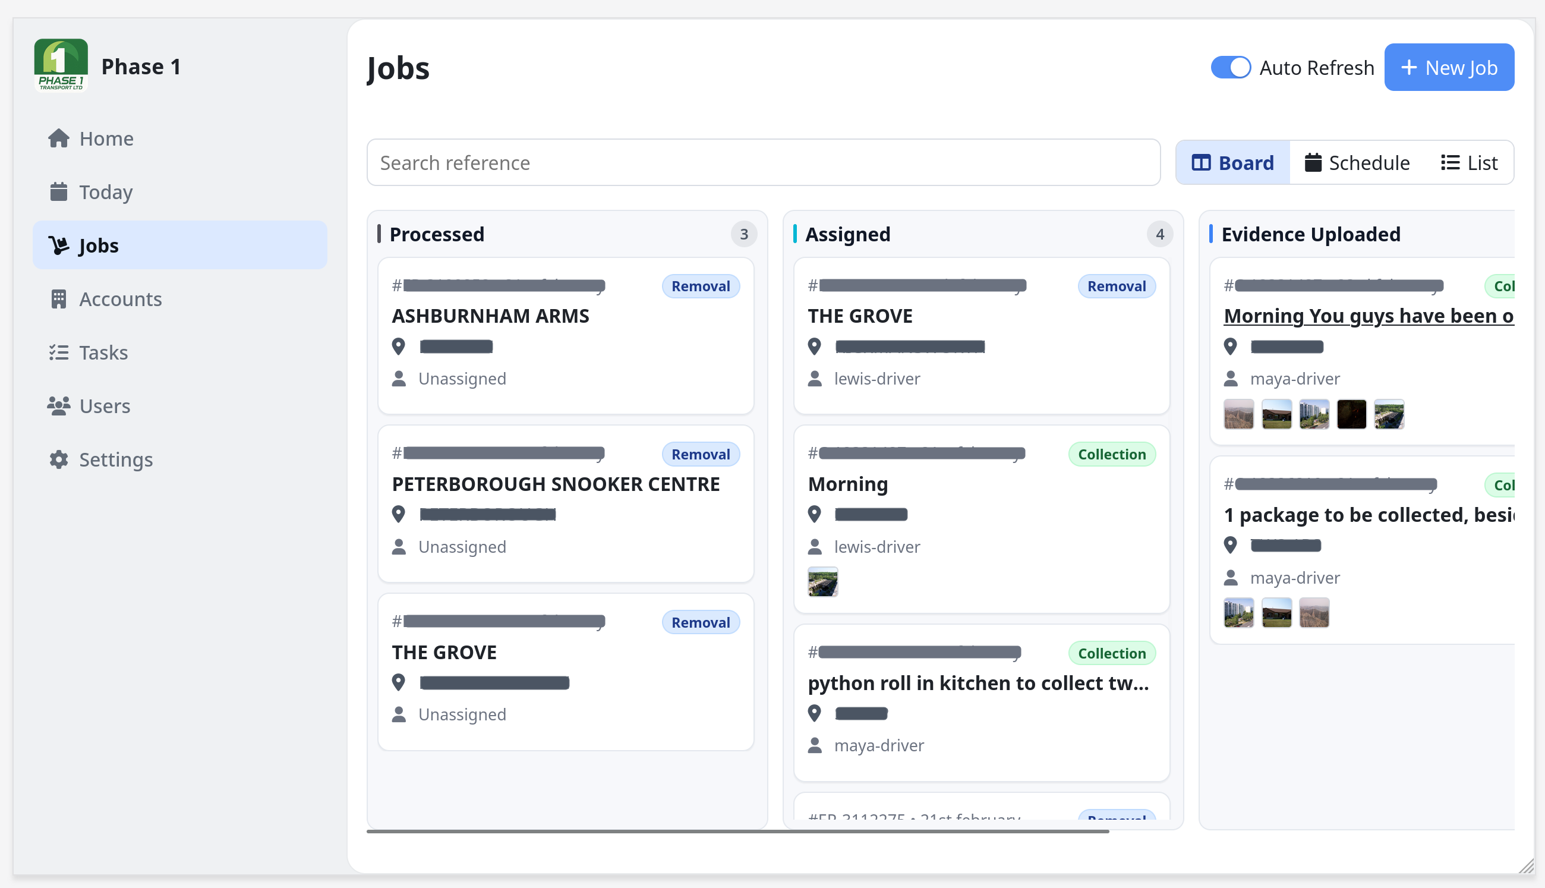The width and height of the screenshot is (1545, 888).
Task: Switch to the Schedule view
Action: pos(1357,163)
